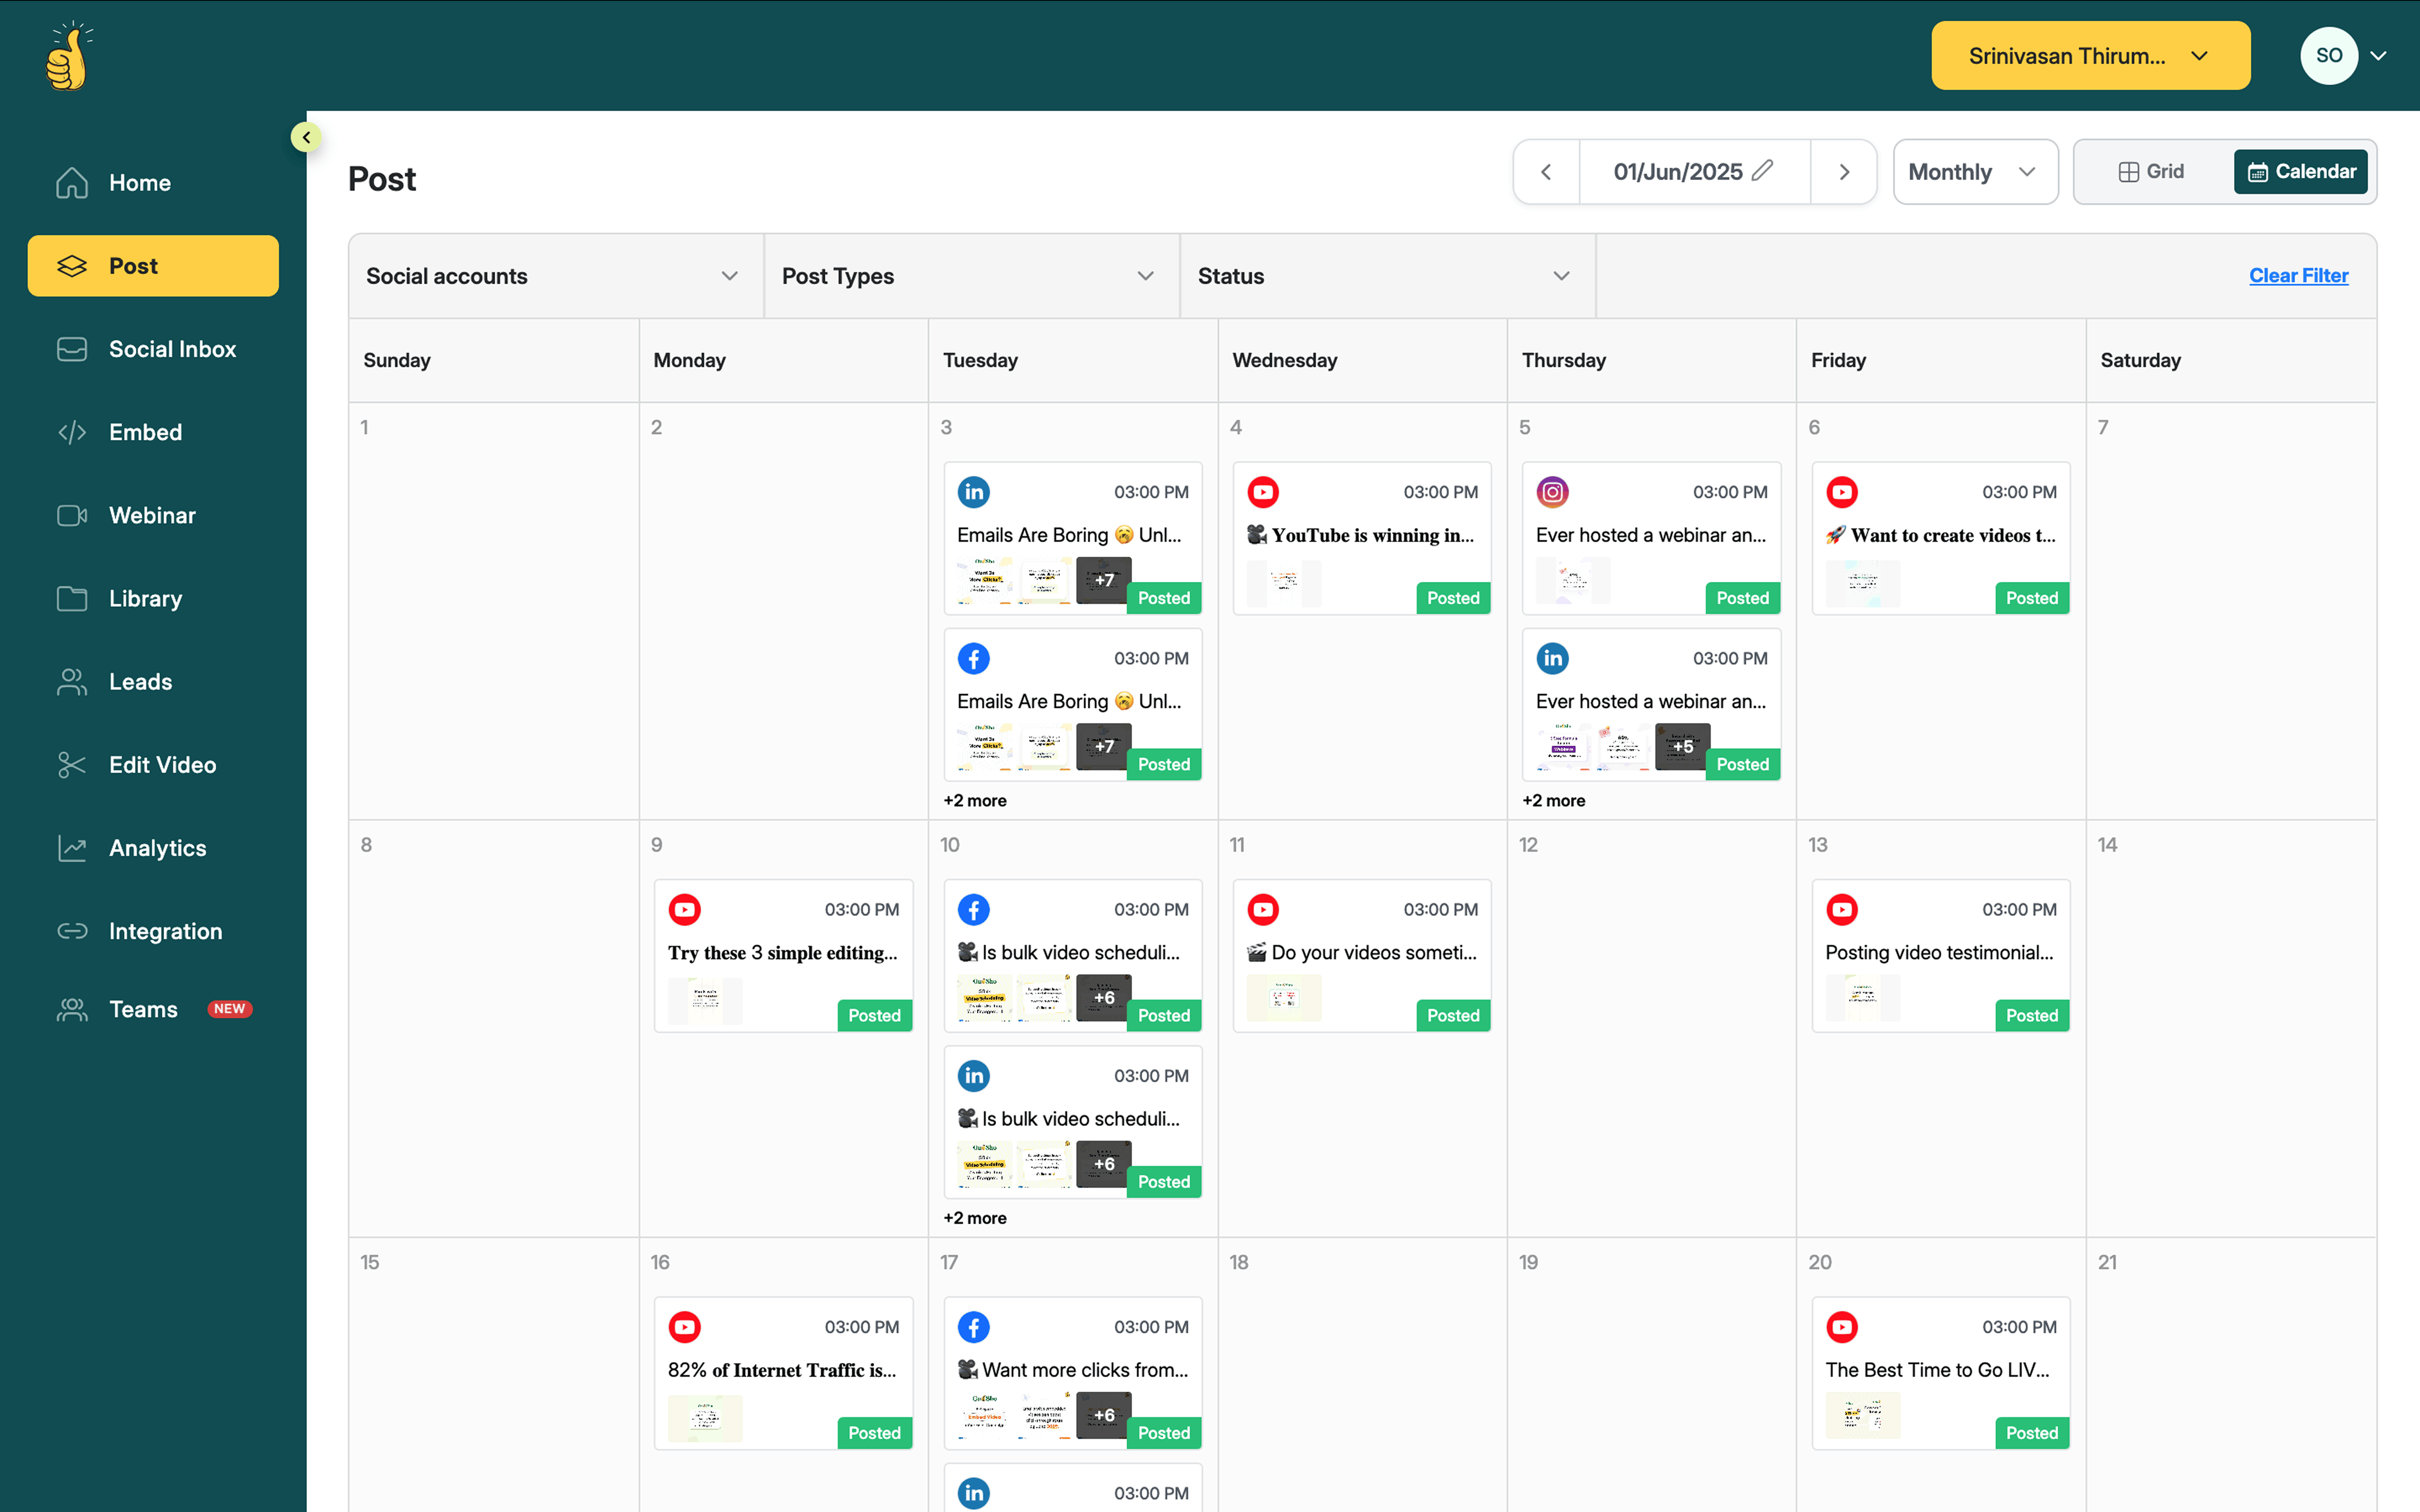Go to previous month arrow

pyautogui.click(x=1546, y=172)
